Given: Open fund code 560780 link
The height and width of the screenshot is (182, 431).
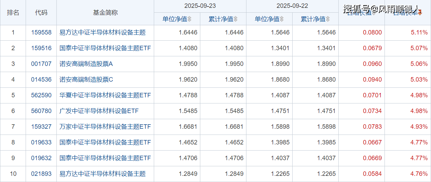Looking at the screenshot, I should pyautogui.click(x=41, y=111).
